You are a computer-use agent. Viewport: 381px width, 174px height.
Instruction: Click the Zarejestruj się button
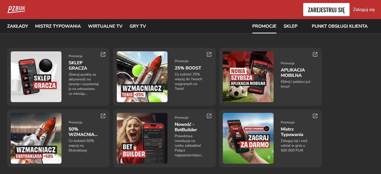point(326,10)
